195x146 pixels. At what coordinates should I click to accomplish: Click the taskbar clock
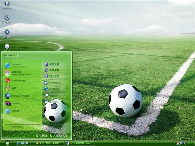tap(190, 143)
